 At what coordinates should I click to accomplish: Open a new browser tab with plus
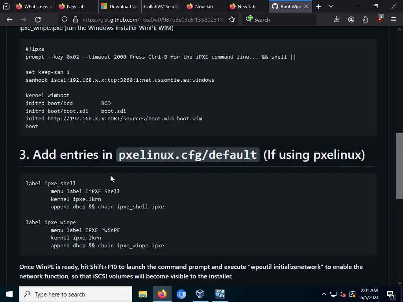pyautogui.click(x=318, y=6)
